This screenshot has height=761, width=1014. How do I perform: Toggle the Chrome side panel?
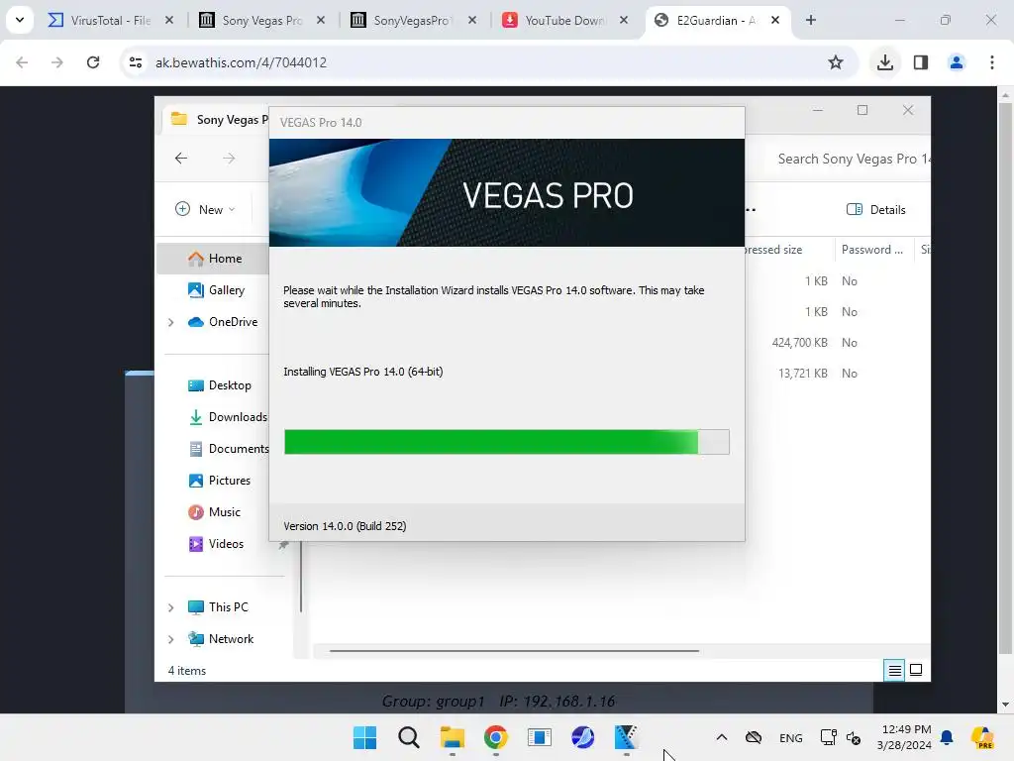pos(920,62)
